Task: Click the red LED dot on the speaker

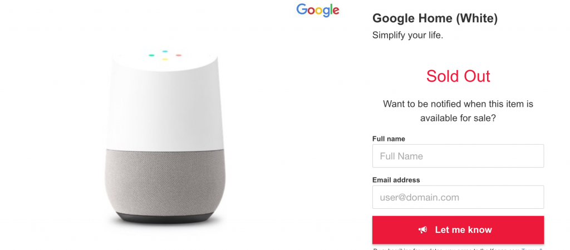Action: tap(179, 55)
